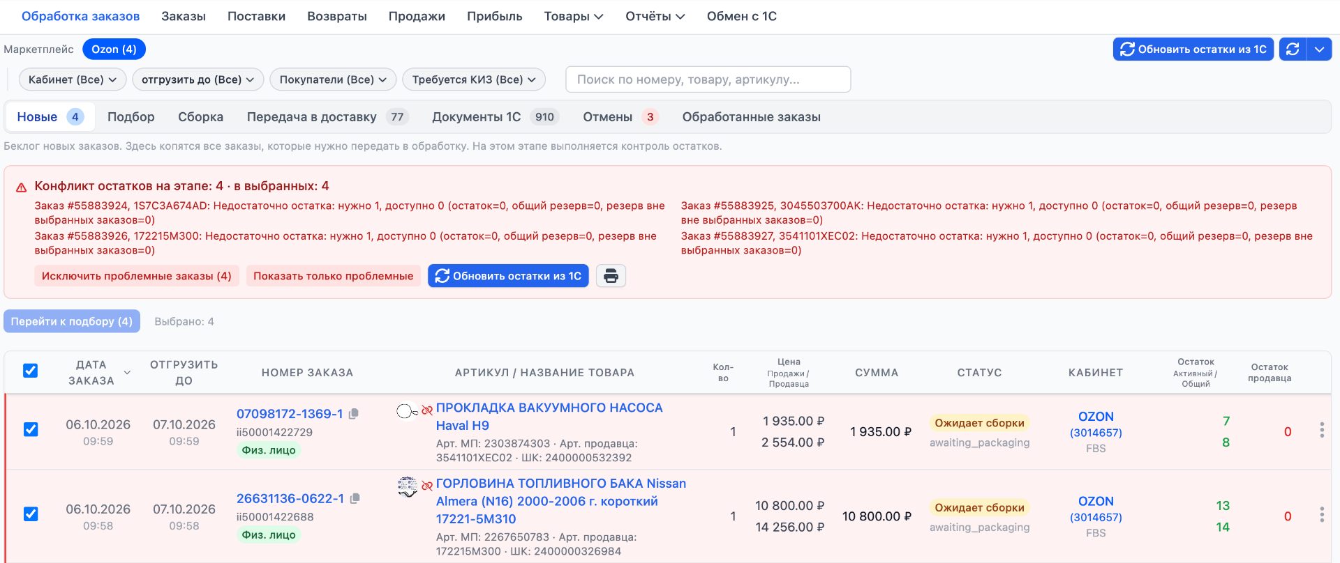The height and width of the screenshot is (563, 1340).
Task: Focus the search by number, product field
Action: click(x=708, y=79)
